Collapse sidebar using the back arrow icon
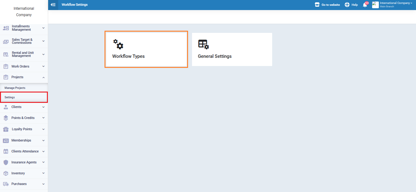The image size is (416, 192). pos(53,5)
